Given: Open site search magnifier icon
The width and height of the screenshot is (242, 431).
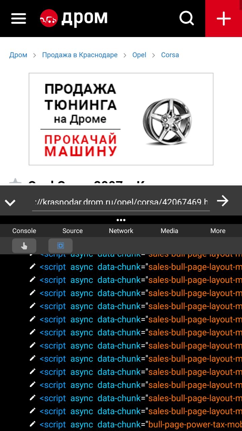Looking at the screenshot, I should (x=187, y=18).
